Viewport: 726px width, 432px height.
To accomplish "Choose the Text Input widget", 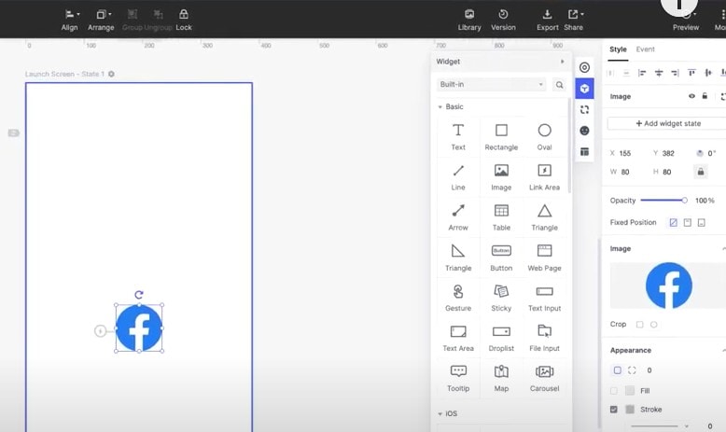I will pos(545,298).
